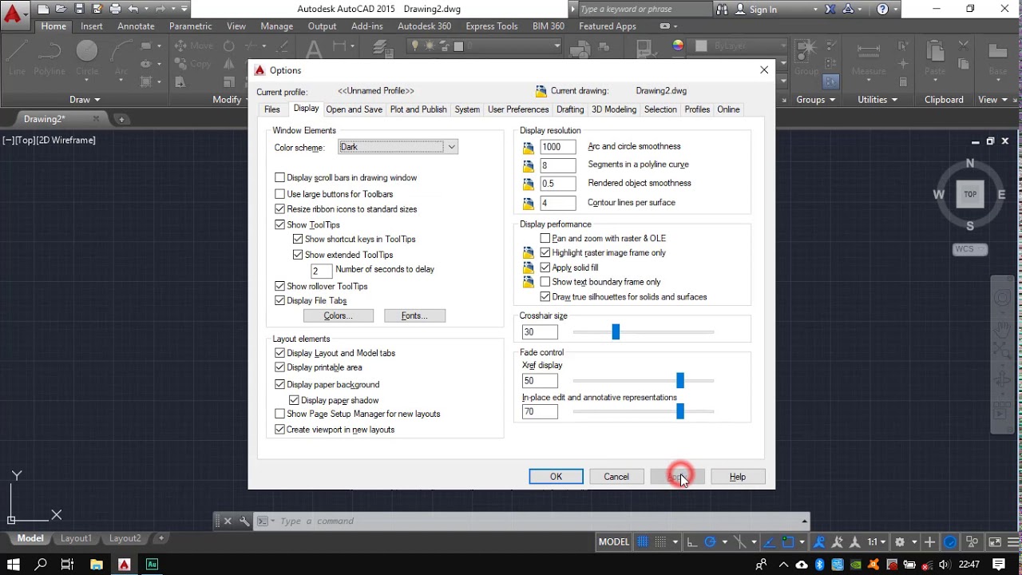Toggle Ortho mode icon in status bar
1022x575 pixels.
pyautogui.click(x=692, y=541)
